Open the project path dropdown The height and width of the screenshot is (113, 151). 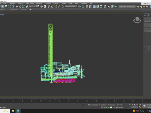click(127, 7)
